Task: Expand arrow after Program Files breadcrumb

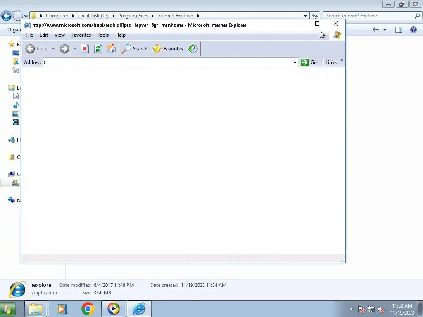Action: click(153, 16)
